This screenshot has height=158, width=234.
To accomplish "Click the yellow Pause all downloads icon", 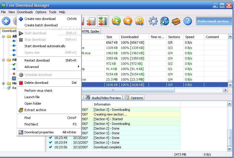I will tap(139, 21).
